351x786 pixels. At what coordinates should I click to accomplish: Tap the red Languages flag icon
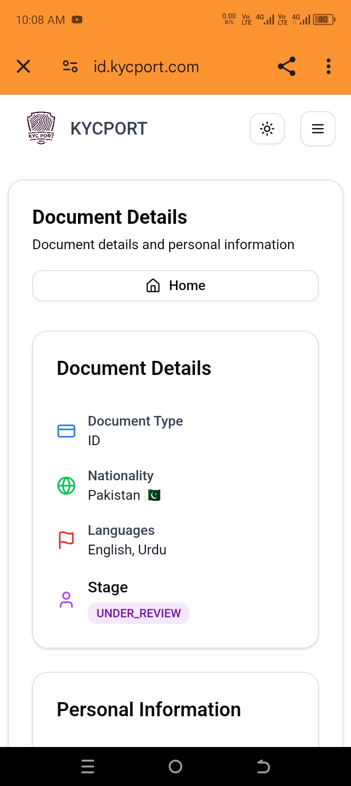[x=66, y=540]
